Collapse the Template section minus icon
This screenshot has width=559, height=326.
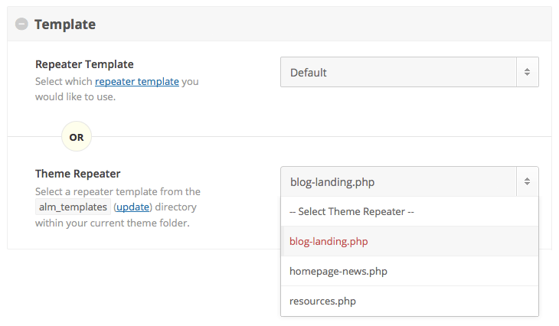[21, 24]
